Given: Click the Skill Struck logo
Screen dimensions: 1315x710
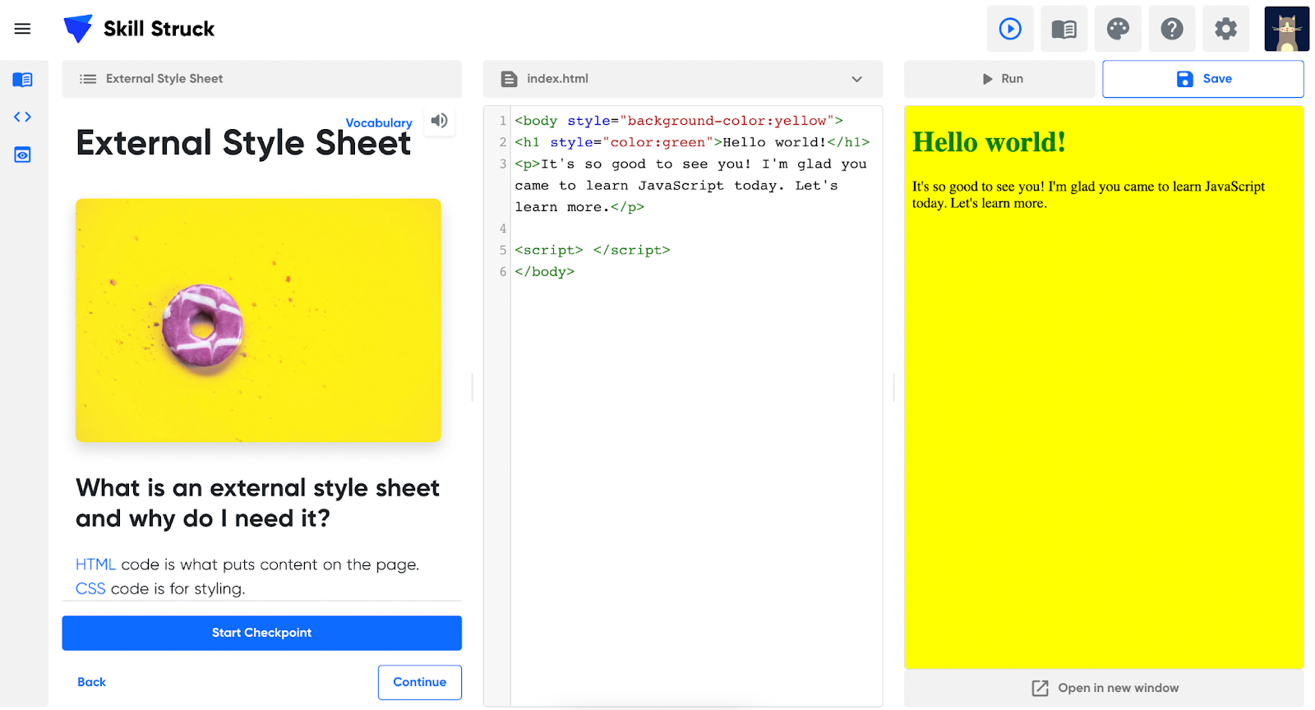Looking at the screenshot, I should (139, 29).
